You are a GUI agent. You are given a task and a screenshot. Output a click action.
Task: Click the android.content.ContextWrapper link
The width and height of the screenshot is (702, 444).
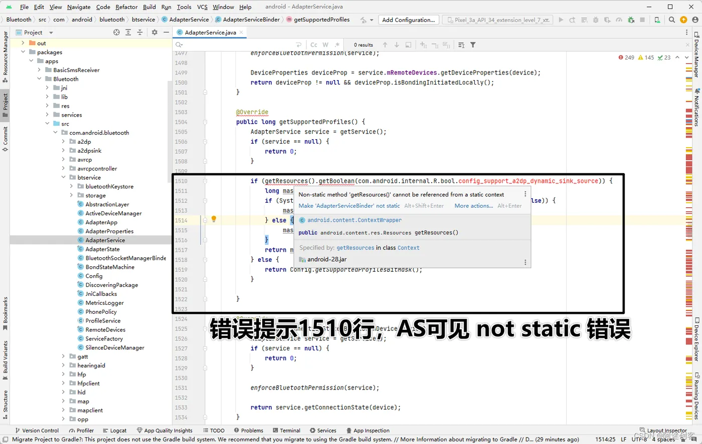354,220
